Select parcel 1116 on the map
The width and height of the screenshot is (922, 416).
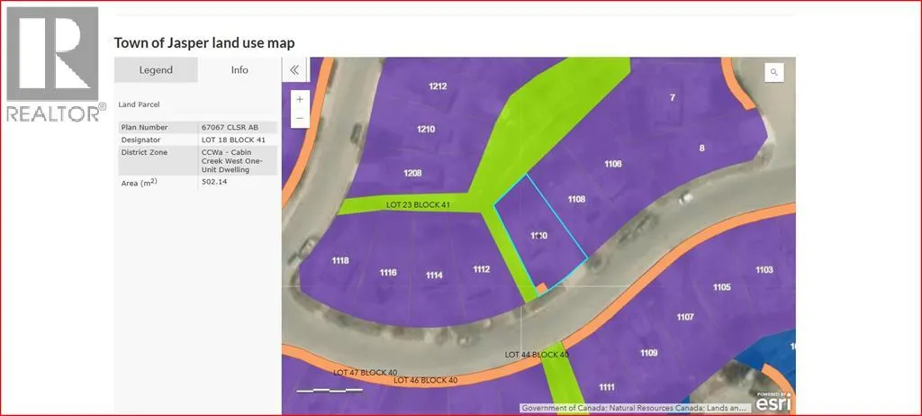[x=387, y=273]
